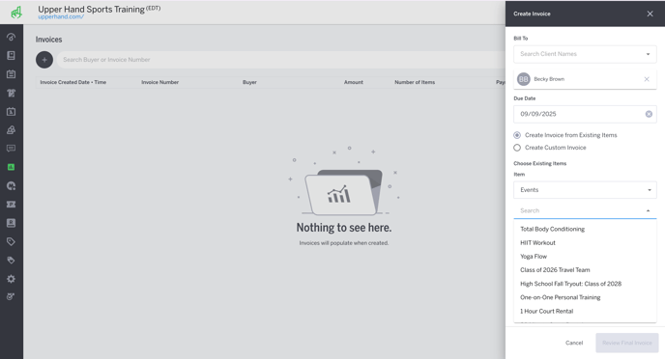This screenshot has height=359, width=665.
Task: Open the calendar icon in sidebar
Action: point(12,74)
